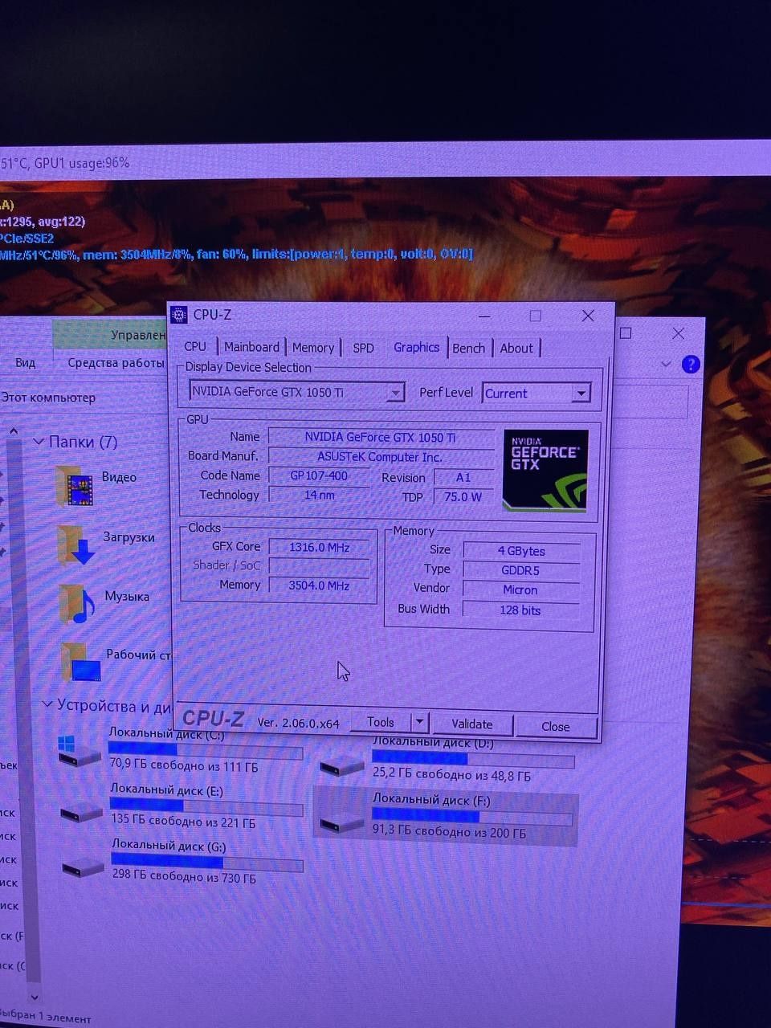This screenshot has height=1028, width=771.
Task: Select Локальный диск (G:) drive icon
Action: tap(84, 867)
